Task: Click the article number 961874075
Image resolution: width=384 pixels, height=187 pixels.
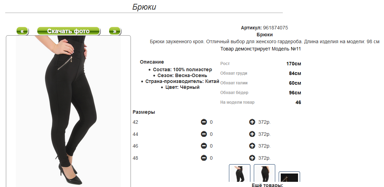Action: pos(276,28)
